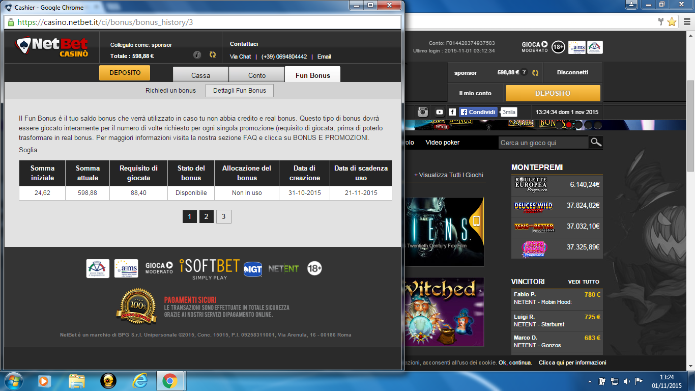
Task: Open the Richiedi un bonus sub-tab
Action: click(170, 91)
